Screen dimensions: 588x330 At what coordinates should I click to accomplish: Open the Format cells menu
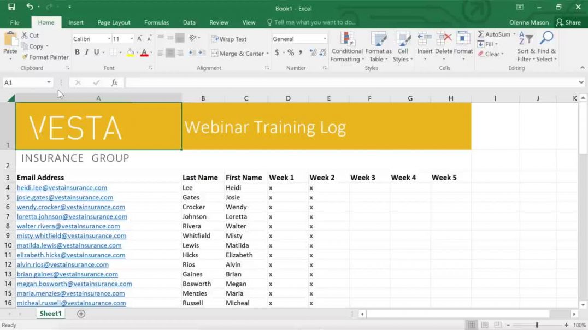point(463,46)
